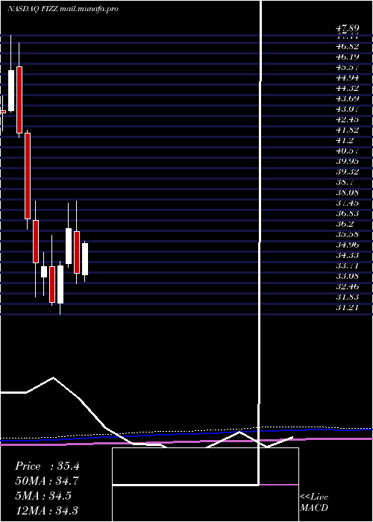This screenshot has width=373, height=522.
Task: Select the 41.2 price label
Action: tap(345, 140)
